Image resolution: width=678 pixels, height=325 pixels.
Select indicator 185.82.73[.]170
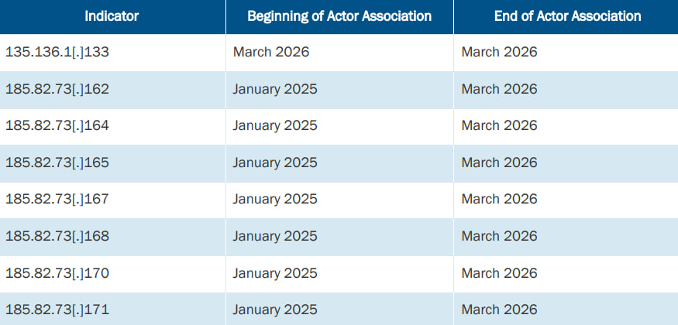point(57,272)
